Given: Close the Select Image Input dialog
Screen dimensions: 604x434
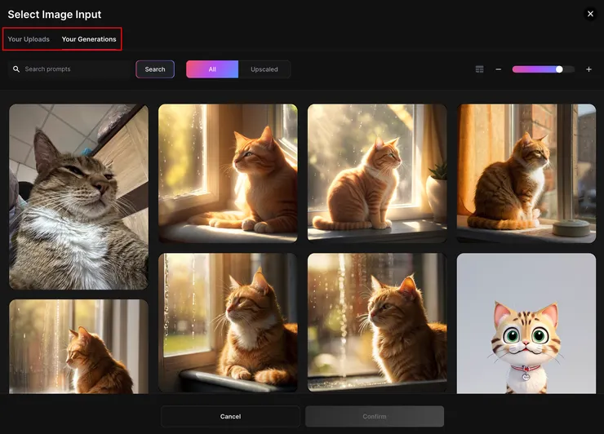Looking at the screenshot, I should 590,14.
